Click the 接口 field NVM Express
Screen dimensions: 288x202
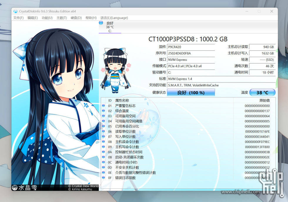coord(191,60)
